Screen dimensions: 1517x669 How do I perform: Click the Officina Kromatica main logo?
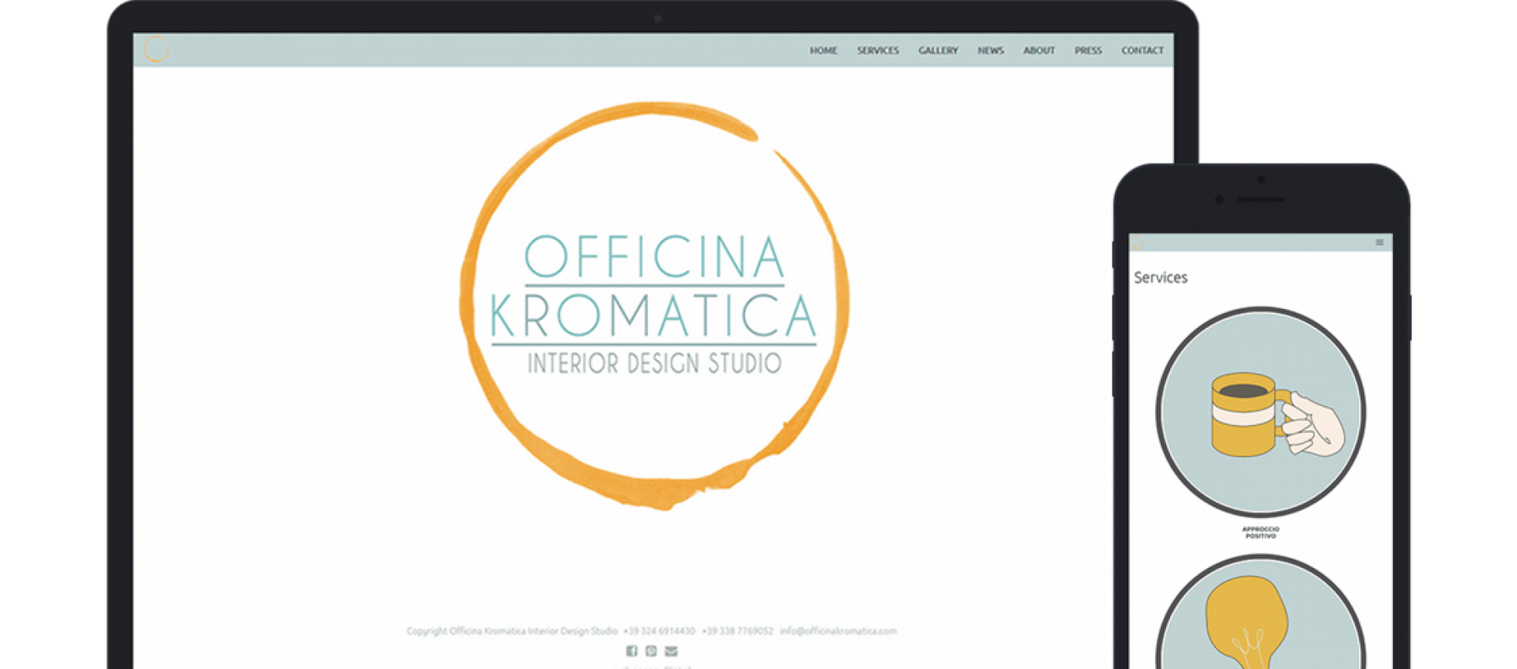click(654, 305)
